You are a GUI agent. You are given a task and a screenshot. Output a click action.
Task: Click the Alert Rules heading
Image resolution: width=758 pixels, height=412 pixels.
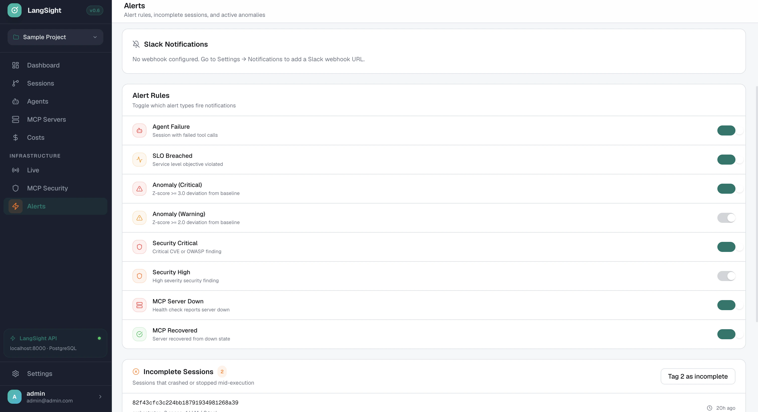click(151, 95)
